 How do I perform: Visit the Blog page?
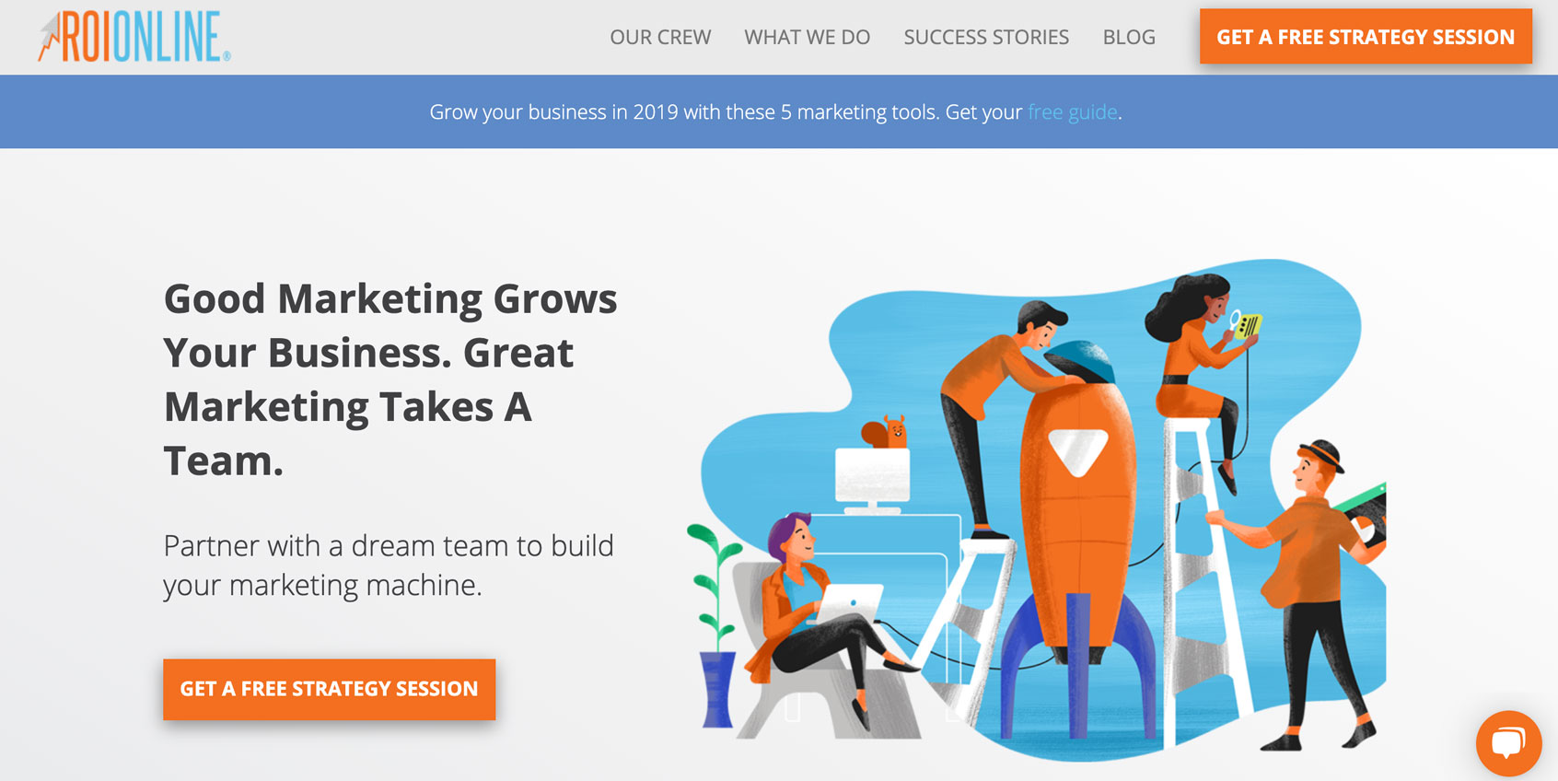(1129, 37)
